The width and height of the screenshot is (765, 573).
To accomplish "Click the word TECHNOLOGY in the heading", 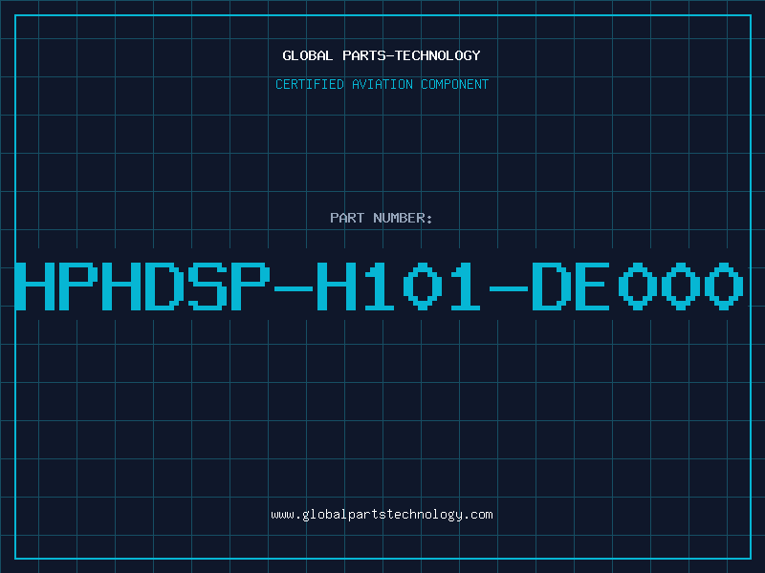I will (438, 55).
